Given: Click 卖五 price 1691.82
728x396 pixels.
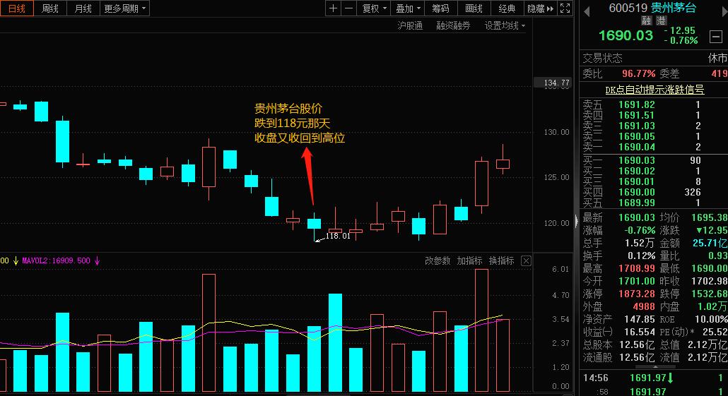Looking at the screenshot, I should [637, 104].
